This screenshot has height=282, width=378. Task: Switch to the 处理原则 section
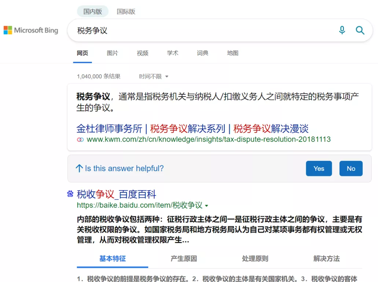point(255,259)
